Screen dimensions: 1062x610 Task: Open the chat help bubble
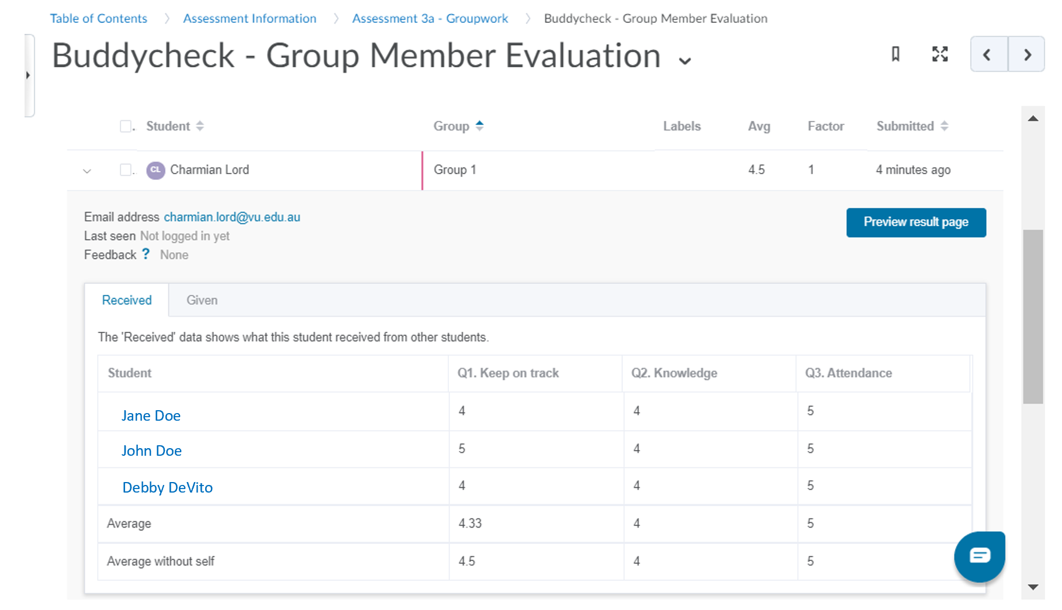point(980,556)
